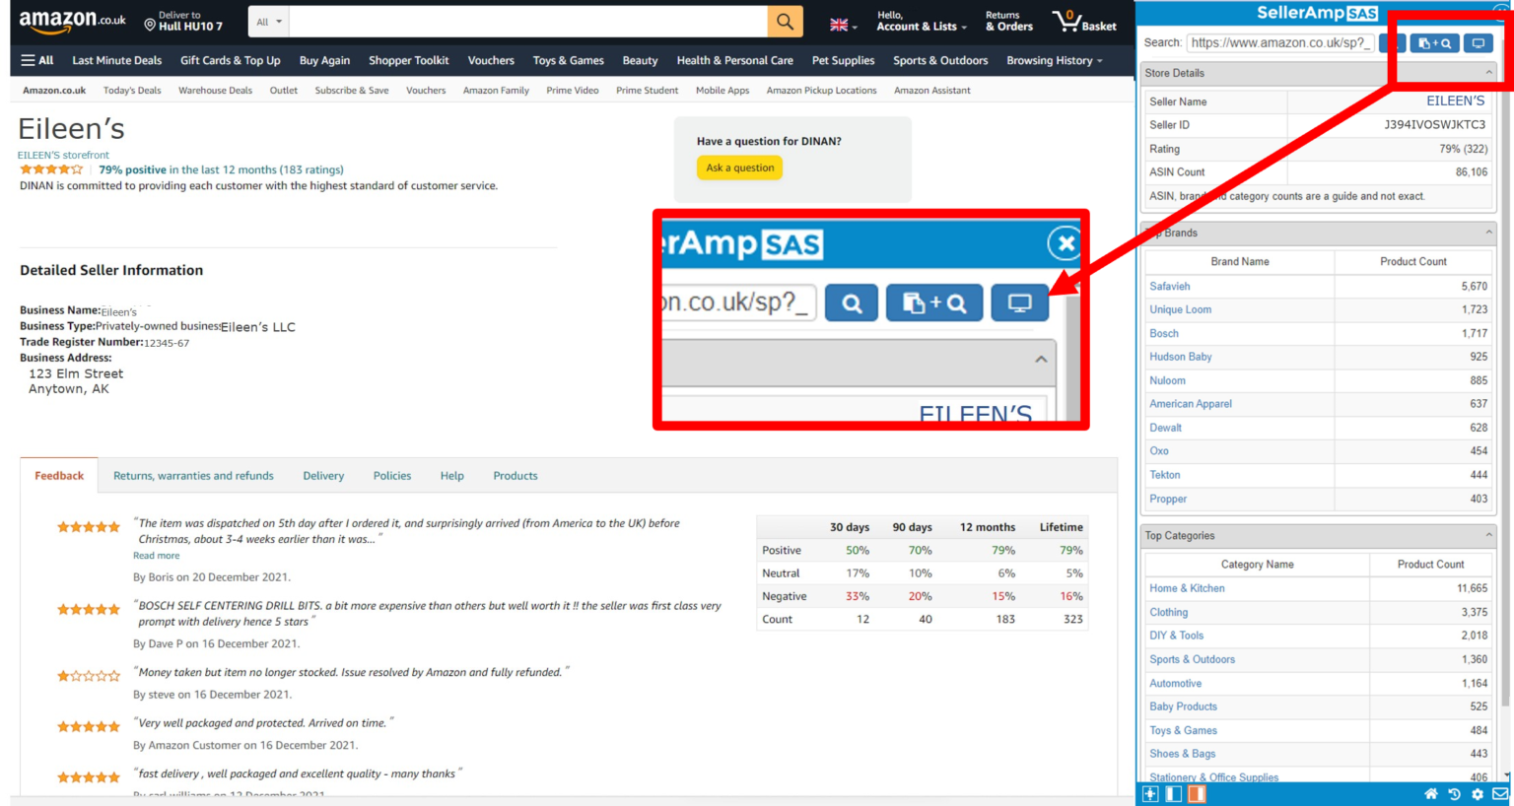Screen dimensions: 1514x806
Task: Open the Amazon basket icon
Action: click(x=1083, y=21)
